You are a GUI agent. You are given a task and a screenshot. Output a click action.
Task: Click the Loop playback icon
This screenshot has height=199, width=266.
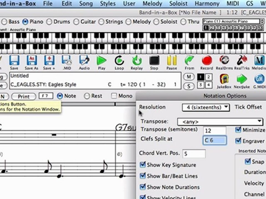pyautogui.click(x=119, y=61)
